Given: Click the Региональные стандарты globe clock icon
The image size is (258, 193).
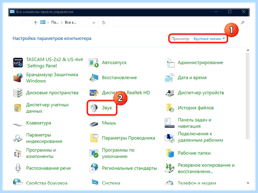Looking at the screenshot, I should click(x=94, y=168).
